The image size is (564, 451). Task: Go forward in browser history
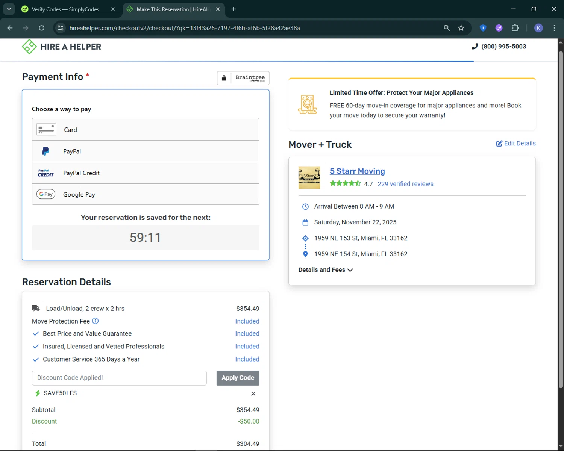point(26,28)
